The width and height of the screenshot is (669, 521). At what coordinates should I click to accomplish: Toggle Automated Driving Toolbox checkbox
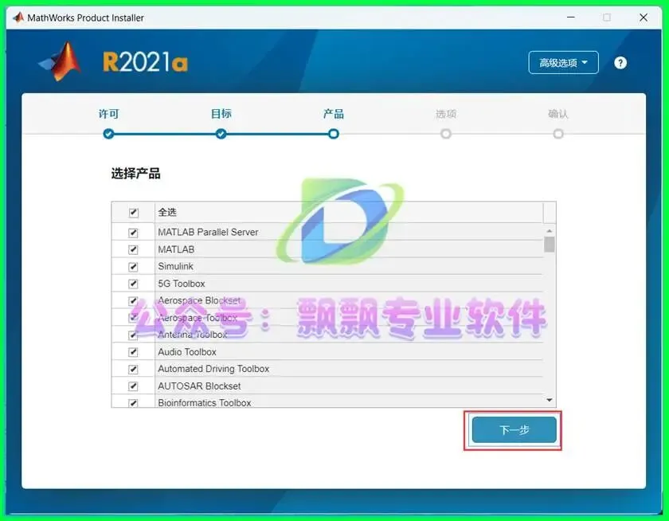pos(134,369)
